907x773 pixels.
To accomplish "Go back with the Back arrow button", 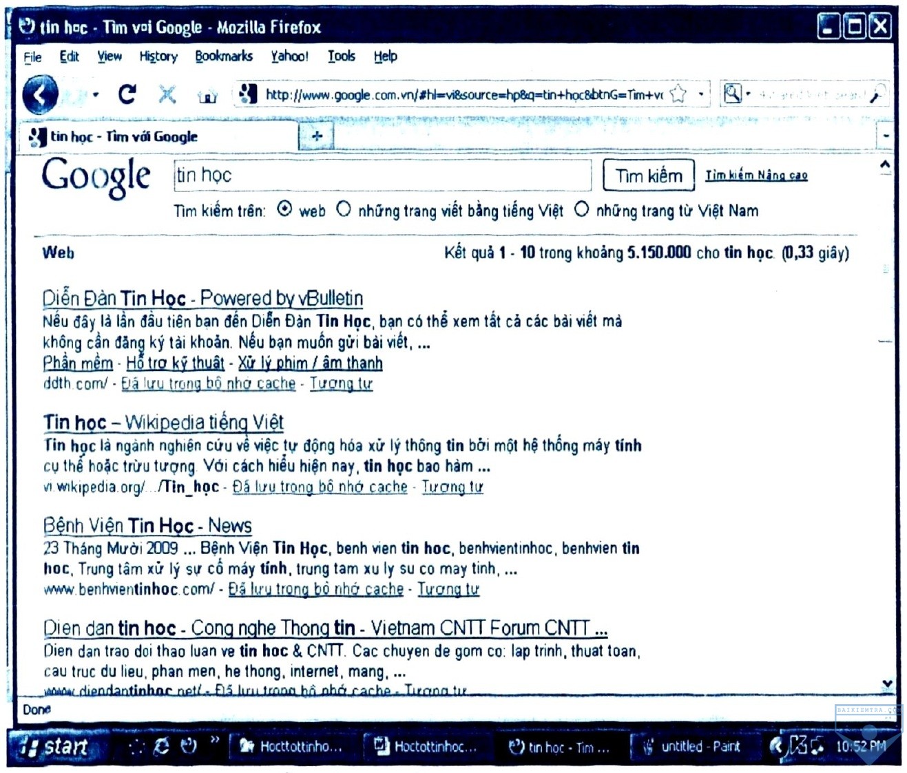I will point(40,94).
